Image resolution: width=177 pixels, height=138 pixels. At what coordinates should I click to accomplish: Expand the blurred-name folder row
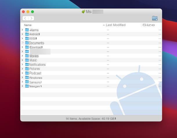pyautogui.click(x=22, y=51)
